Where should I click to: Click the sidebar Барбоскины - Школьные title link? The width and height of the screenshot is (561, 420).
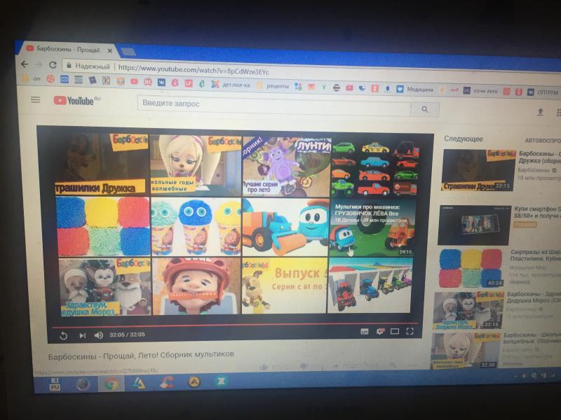532,339
